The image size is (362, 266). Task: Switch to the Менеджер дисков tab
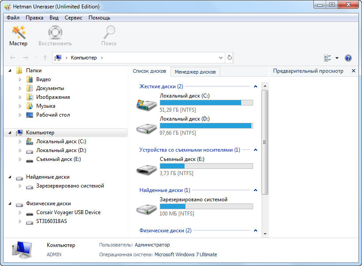pyautogui.click(x=195, y=71)
